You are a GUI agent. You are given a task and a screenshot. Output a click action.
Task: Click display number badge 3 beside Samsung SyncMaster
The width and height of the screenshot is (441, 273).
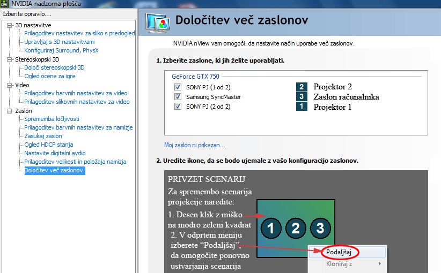pyautogui.click(x=302, y=97)
